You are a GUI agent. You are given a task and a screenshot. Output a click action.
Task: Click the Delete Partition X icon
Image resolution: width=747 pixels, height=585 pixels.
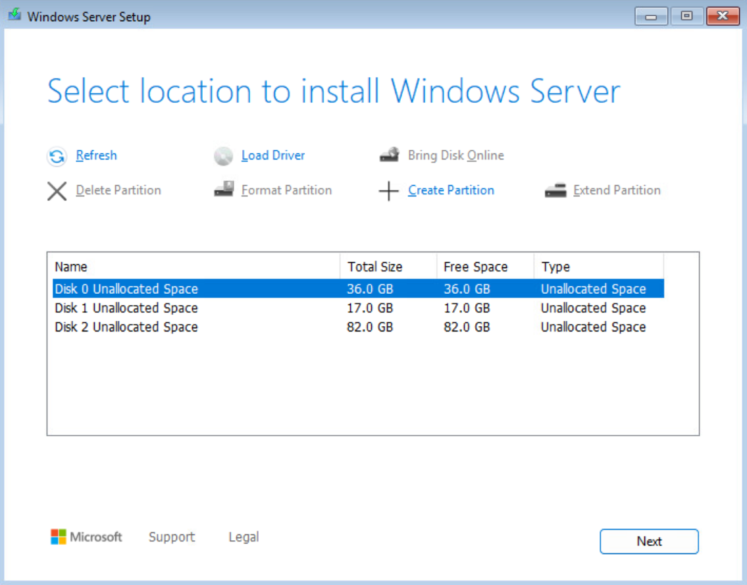coord(57,191)
